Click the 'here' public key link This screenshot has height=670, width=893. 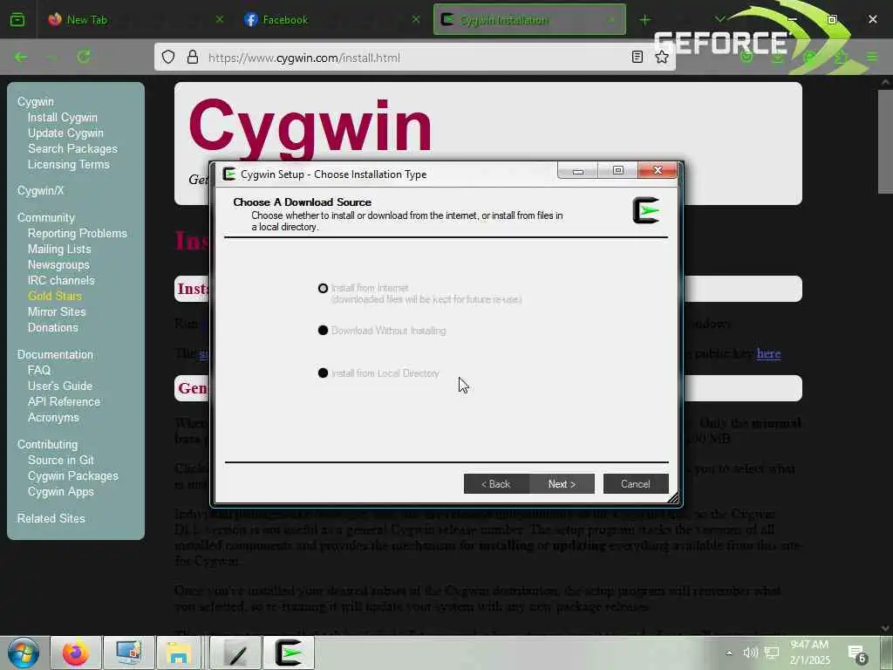[x=768, y=353]
